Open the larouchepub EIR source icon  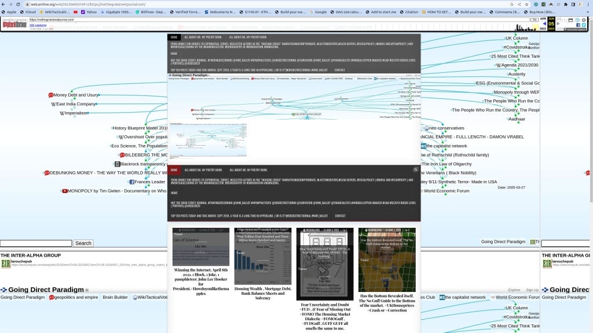6,264
